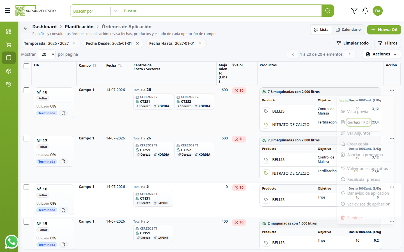Switch to Lista view
The image size is (404, 252).
321,30
